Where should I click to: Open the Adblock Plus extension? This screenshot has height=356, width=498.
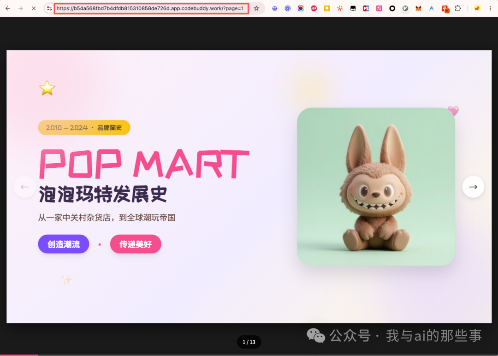[314, 9]
